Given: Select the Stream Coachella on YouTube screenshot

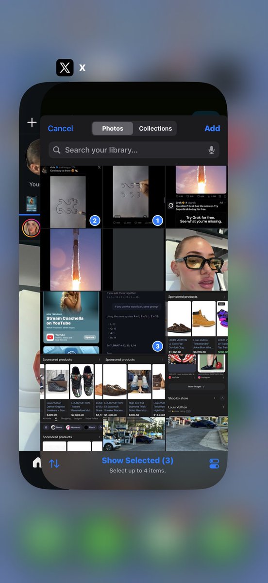Looking at the screenshot, I should 71,322.
